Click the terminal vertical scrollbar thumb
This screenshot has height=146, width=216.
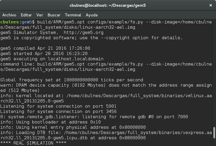[x=214, y=133]
